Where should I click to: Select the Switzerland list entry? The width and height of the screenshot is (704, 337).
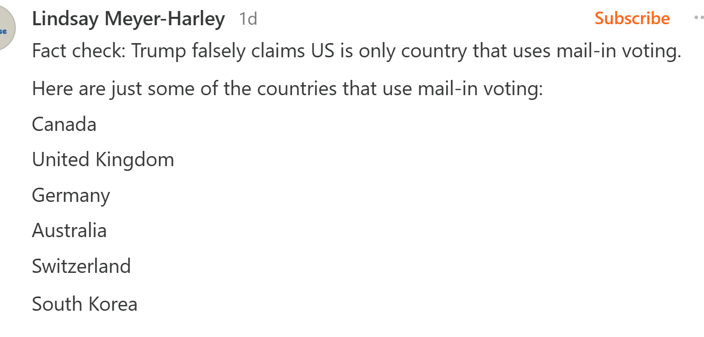click(x=82, y=266)
